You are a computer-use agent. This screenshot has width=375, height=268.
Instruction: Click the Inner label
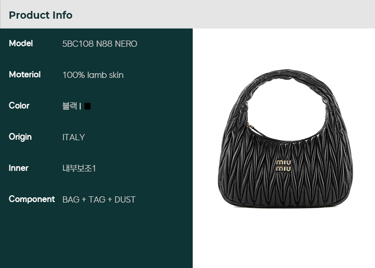18,168
